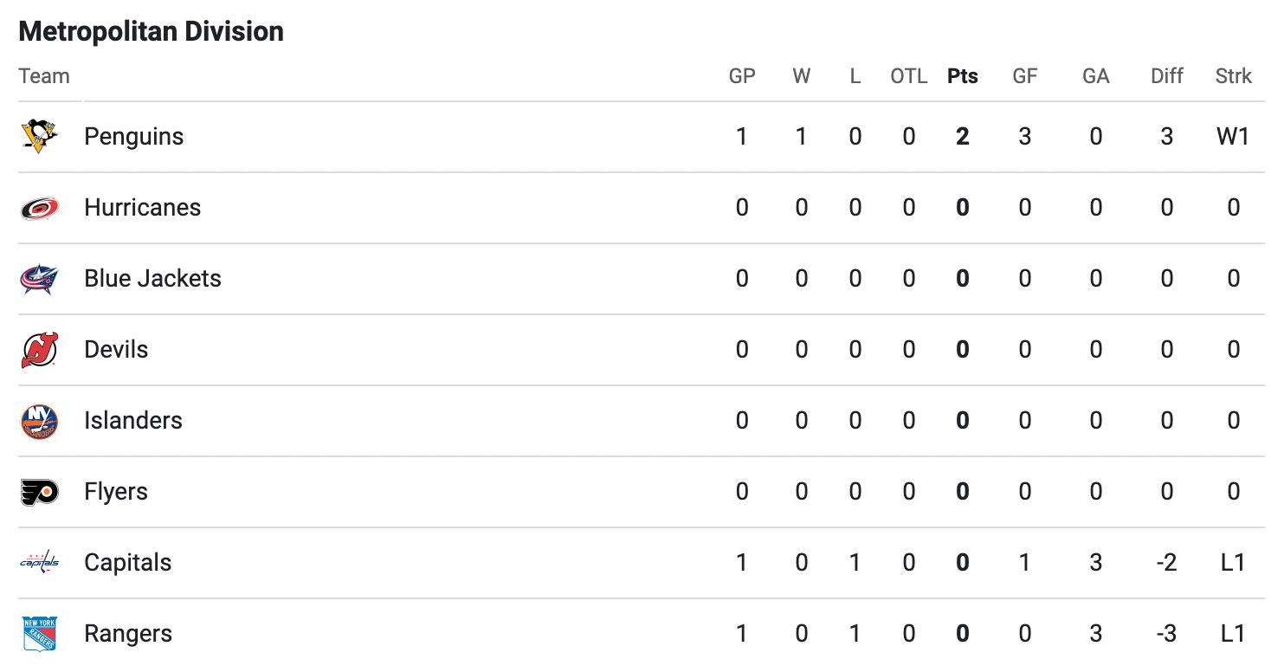Open the Blue Jackets team link

152,279
